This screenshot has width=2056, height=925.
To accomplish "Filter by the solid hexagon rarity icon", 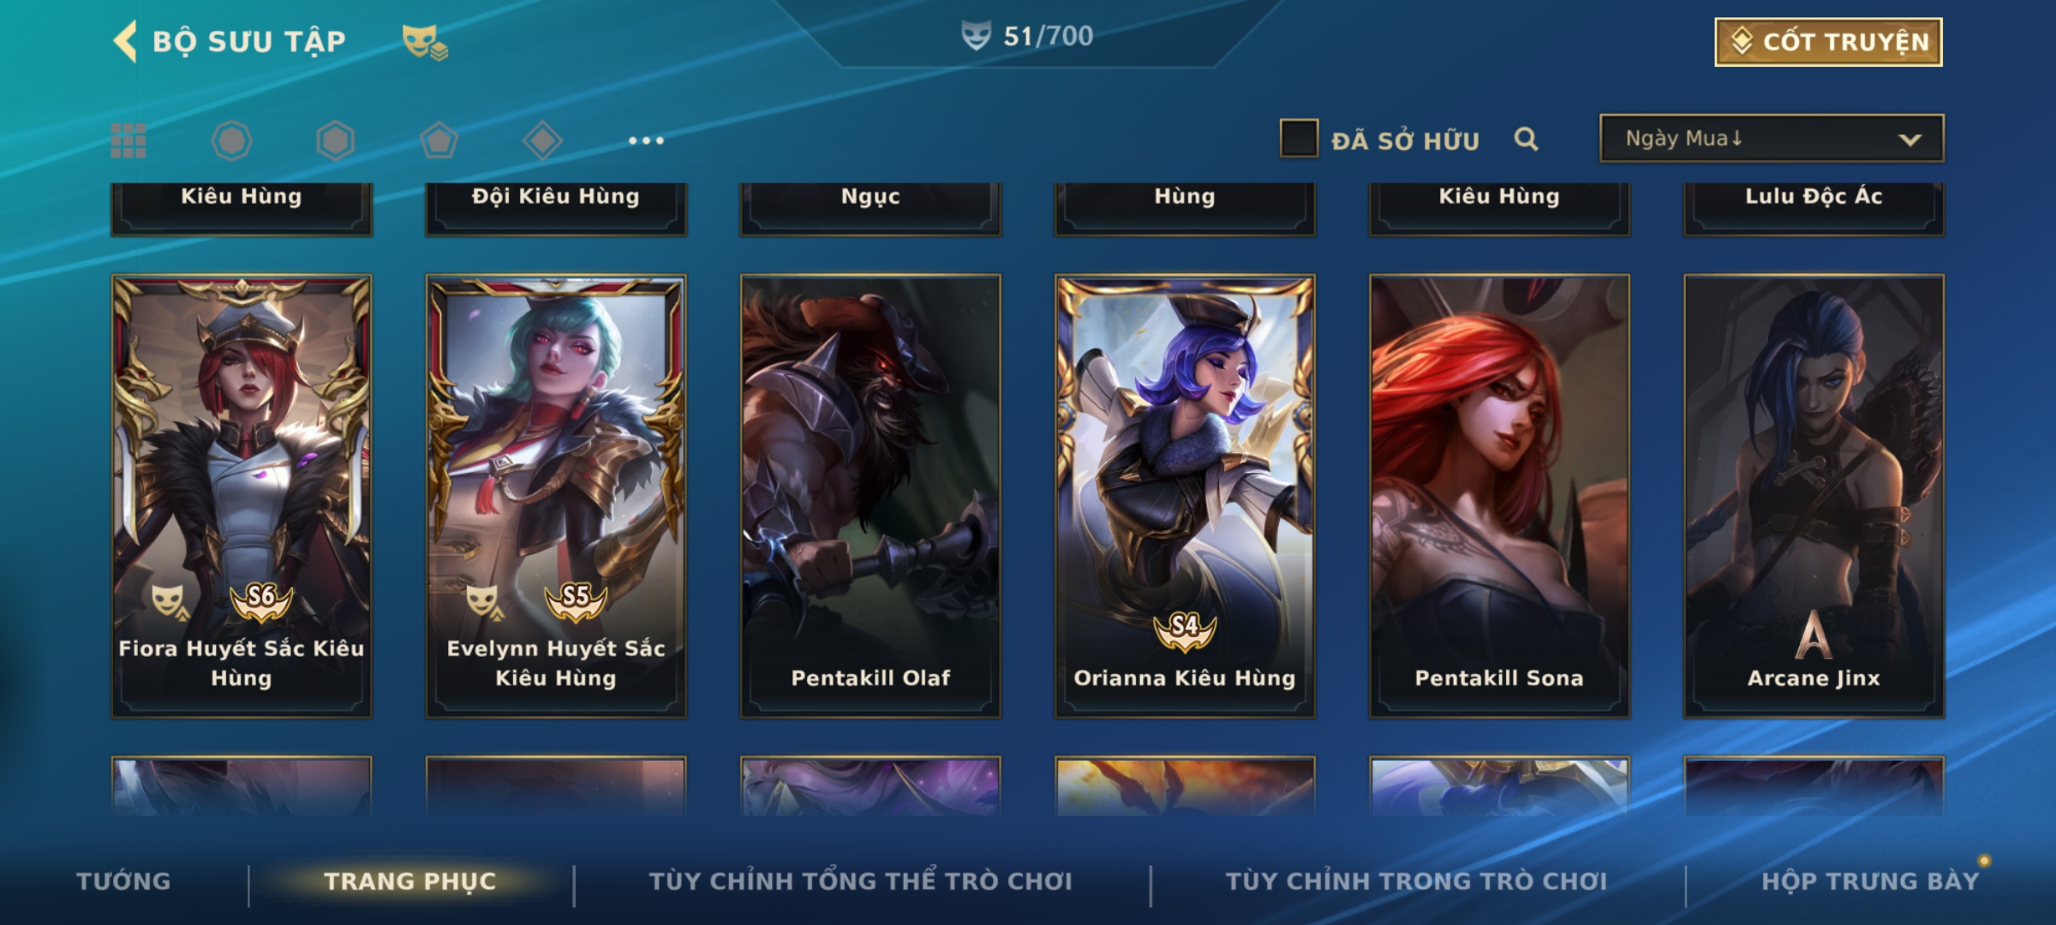I will 335,140.
